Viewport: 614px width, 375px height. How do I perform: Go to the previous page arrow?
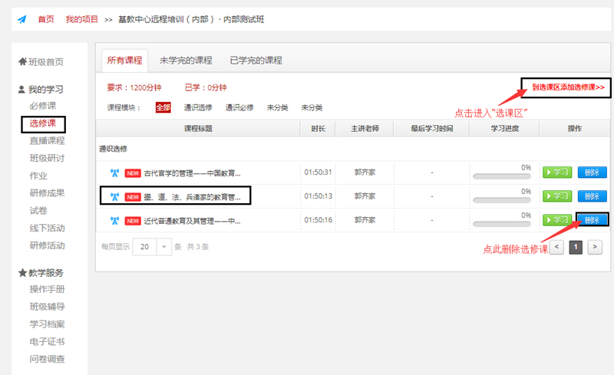556,247
